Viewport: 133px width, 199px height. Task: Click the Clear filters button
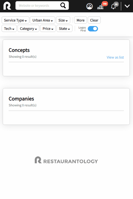tap(94, 20)
